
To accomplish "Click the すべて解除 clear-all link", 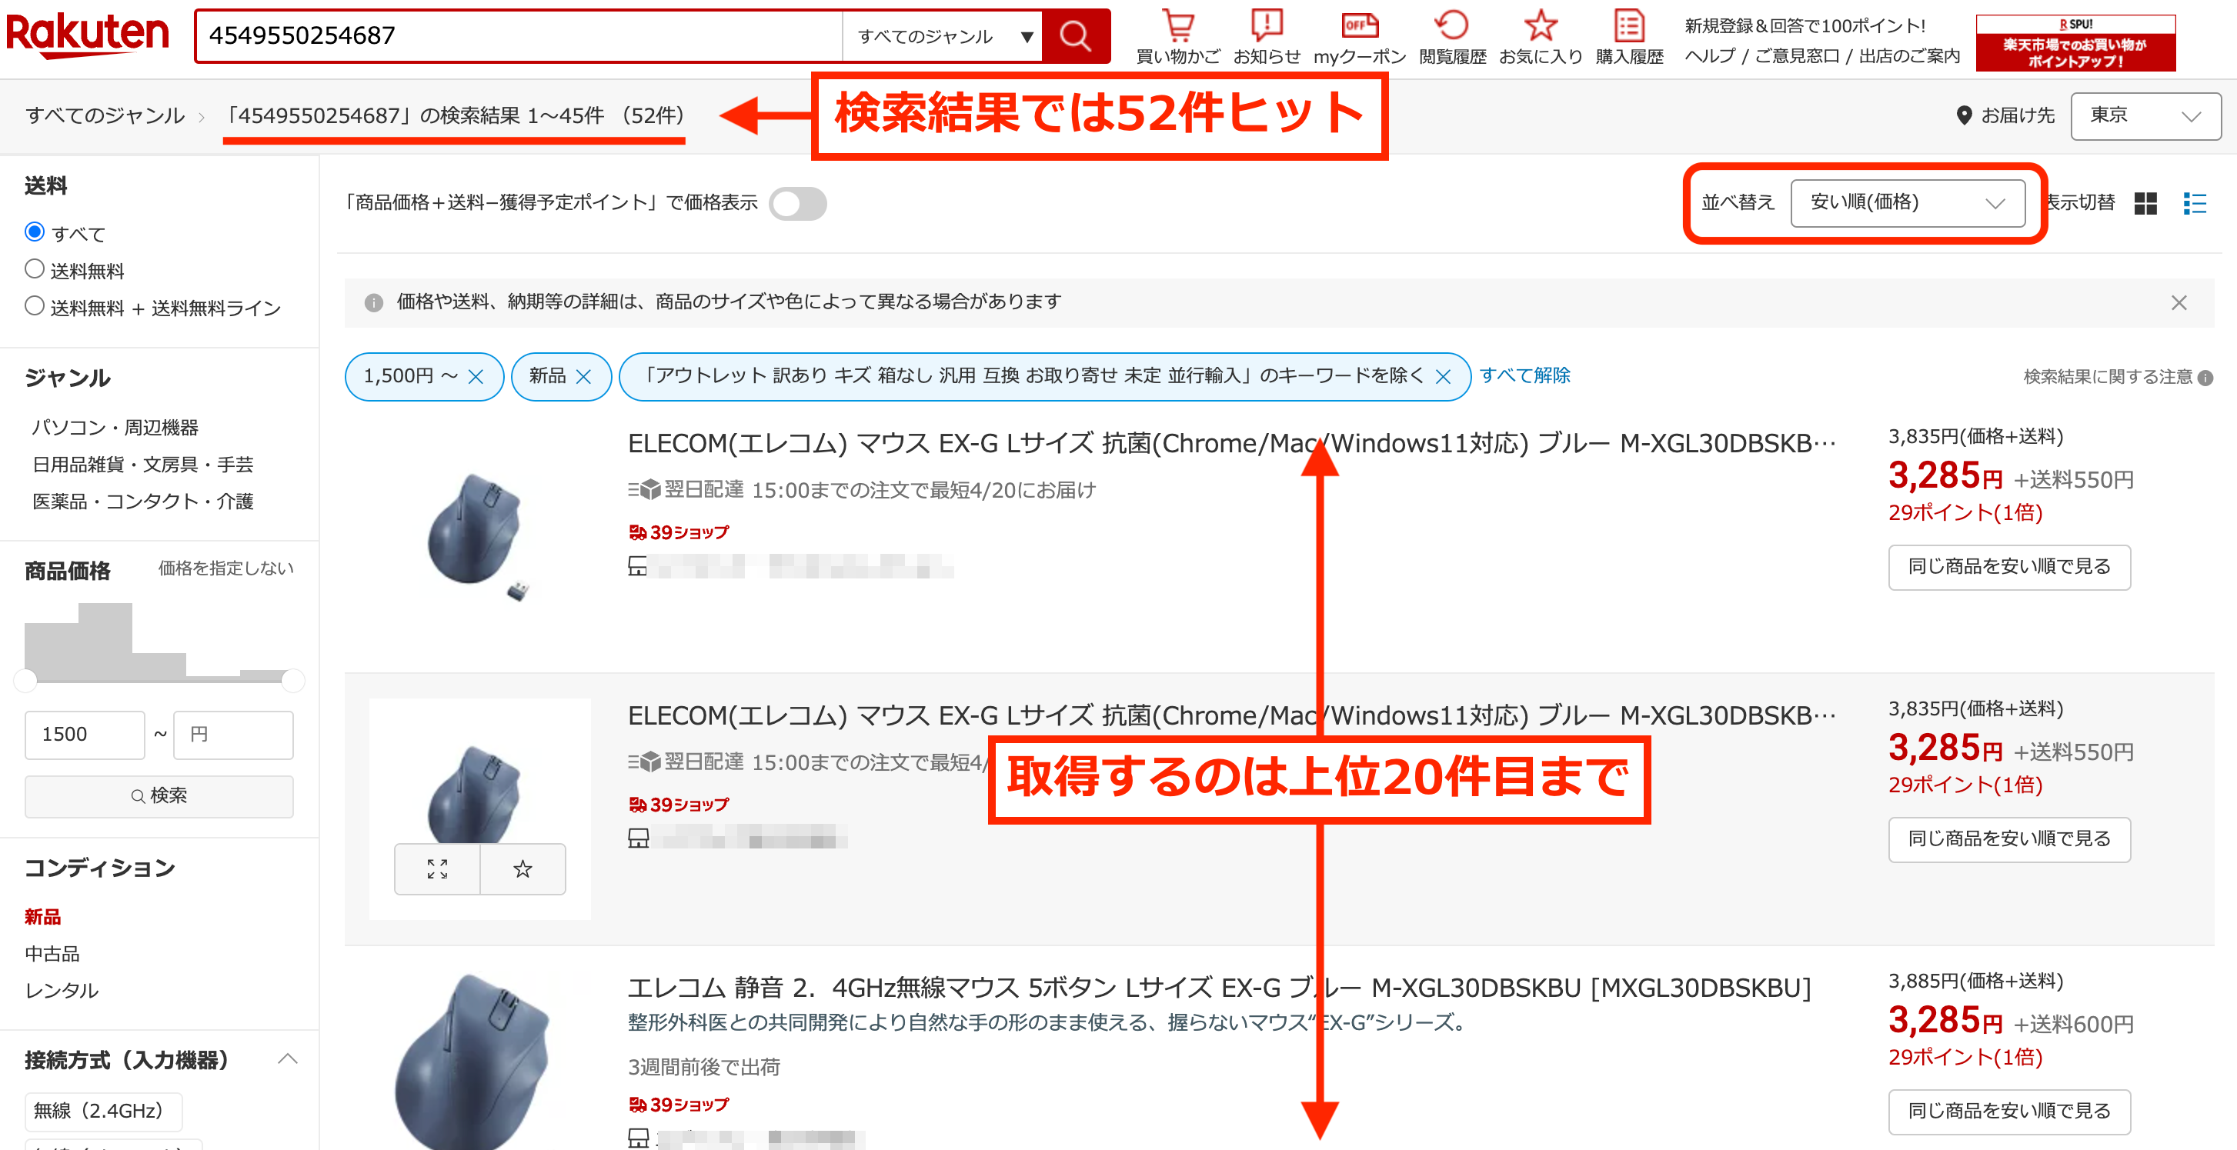I will tap(1524, 376).
